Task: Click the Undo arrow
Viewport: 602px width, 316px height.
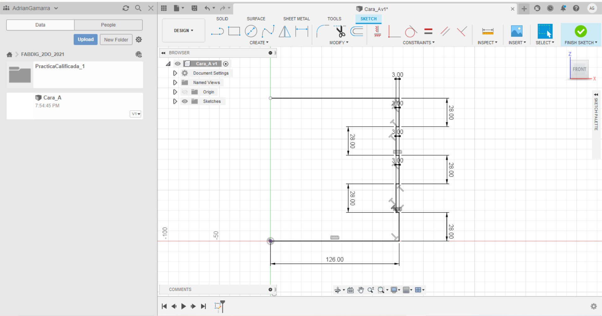Action: pyautogui.click(x=207, y=8)
